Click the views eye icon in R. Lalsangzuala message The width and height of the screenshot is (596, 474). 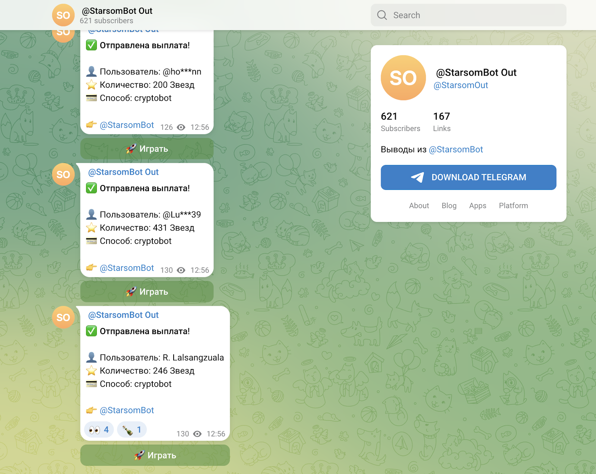click(197, 434)
